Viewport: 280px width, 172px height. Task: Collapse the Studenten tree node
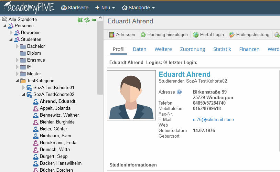pyautogui.click(x=11, y=40)
